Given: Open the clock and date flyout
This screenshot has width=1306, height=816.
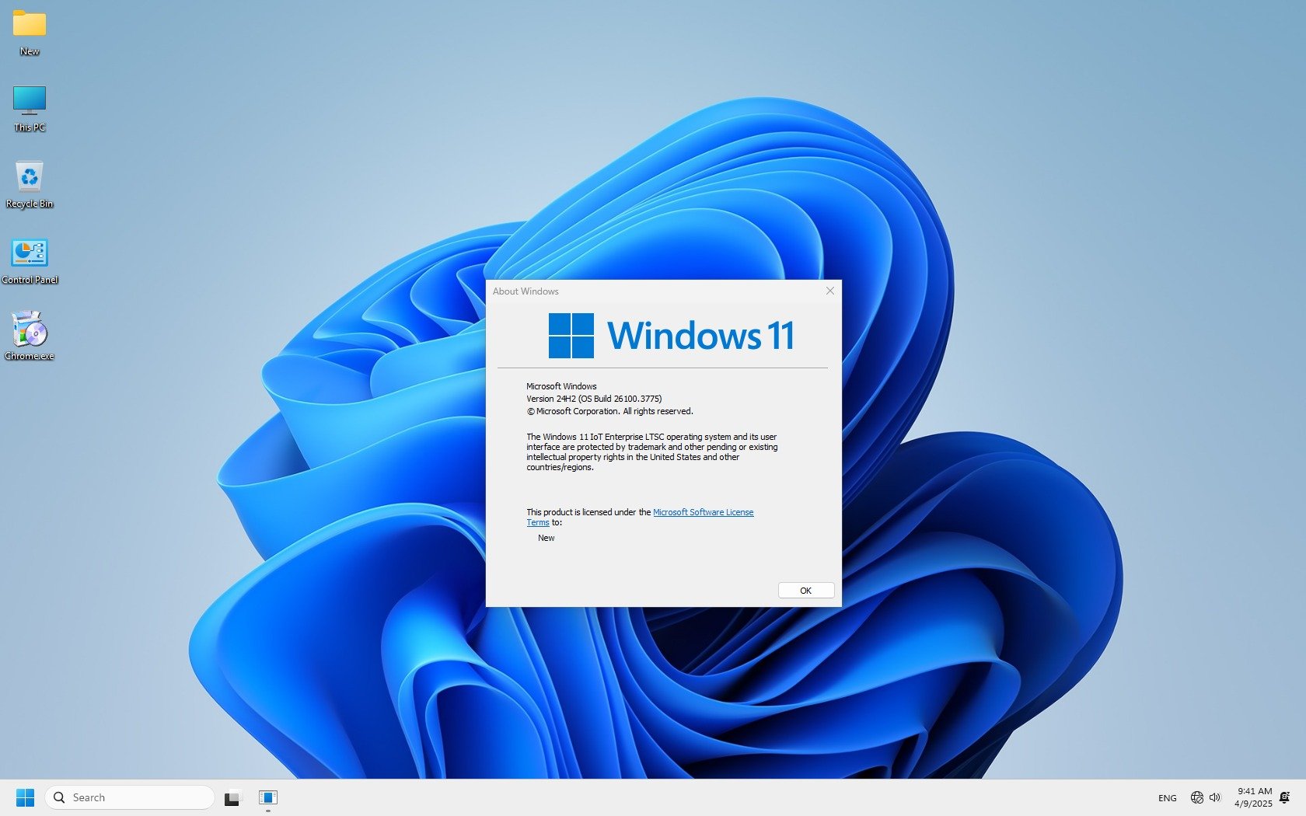Looking at the screenshot, I should coord(1253,797).
